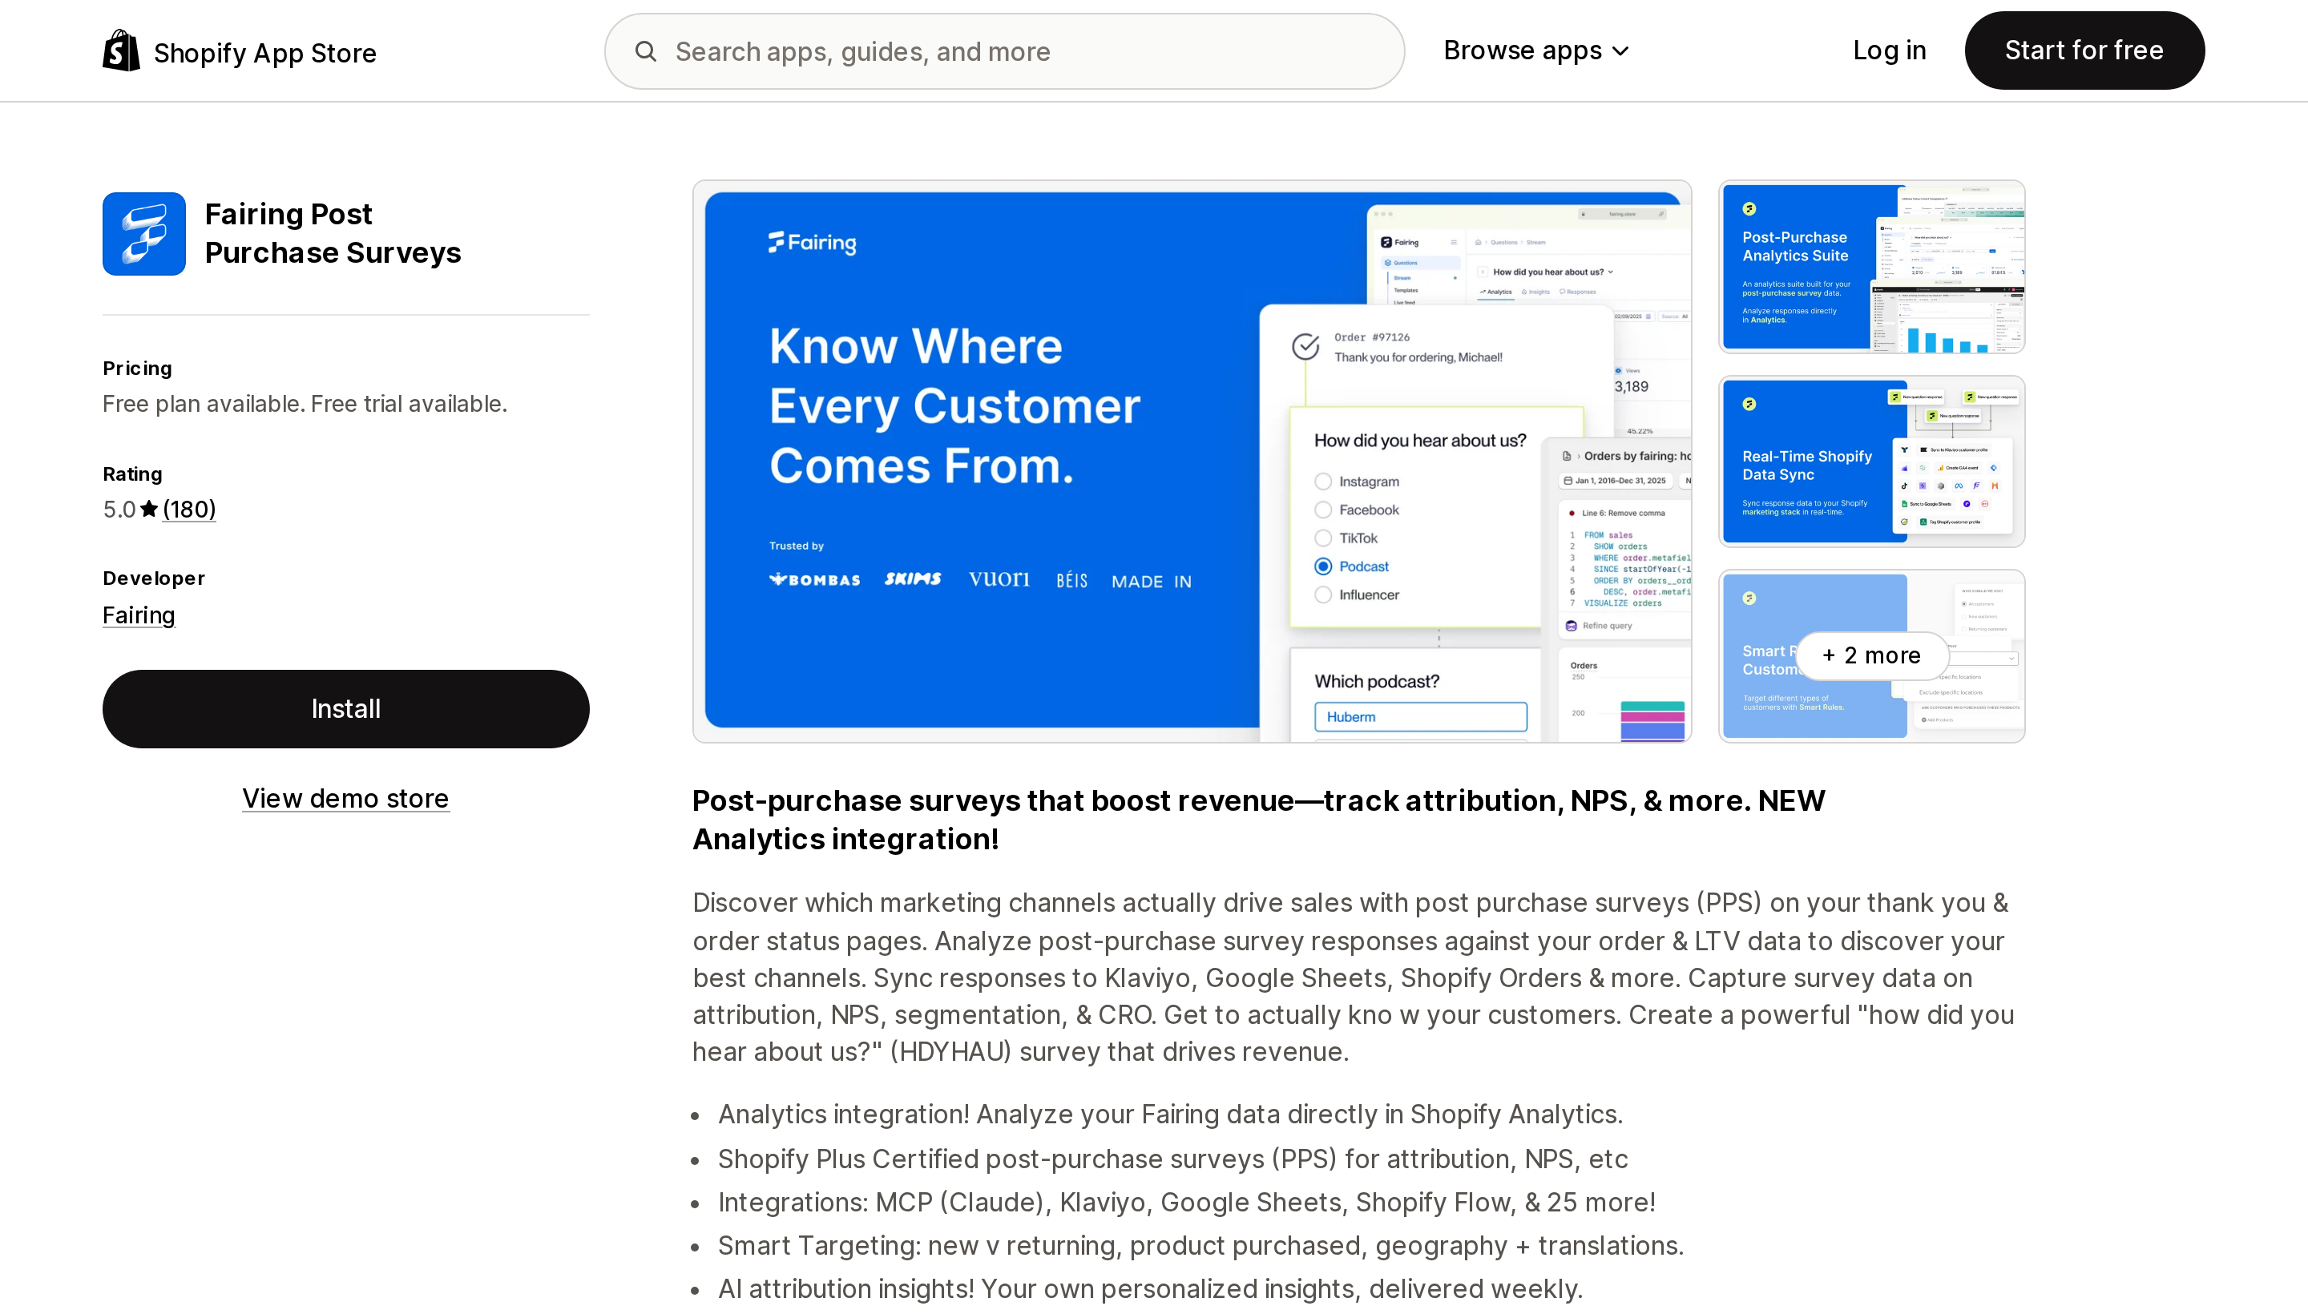Click the Log in link
The image size is (2308, 1314).
click(x=1889, y=50)
